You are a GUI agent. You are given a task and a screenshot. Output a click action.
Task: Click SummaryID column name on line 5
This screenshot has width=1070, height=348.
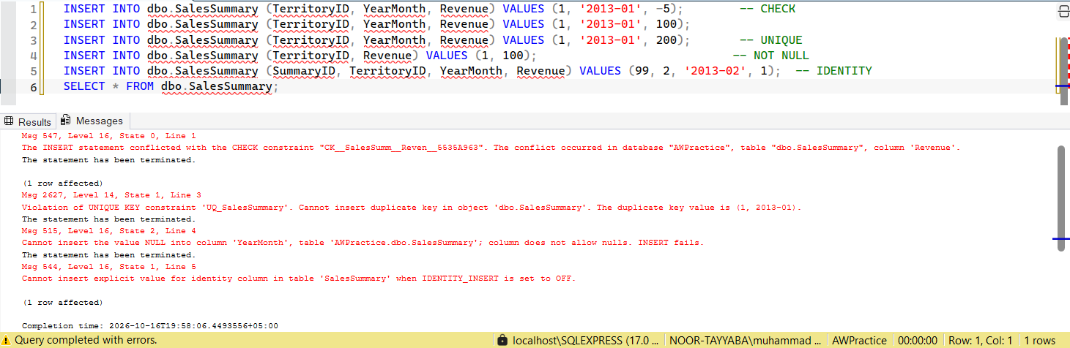304,70
